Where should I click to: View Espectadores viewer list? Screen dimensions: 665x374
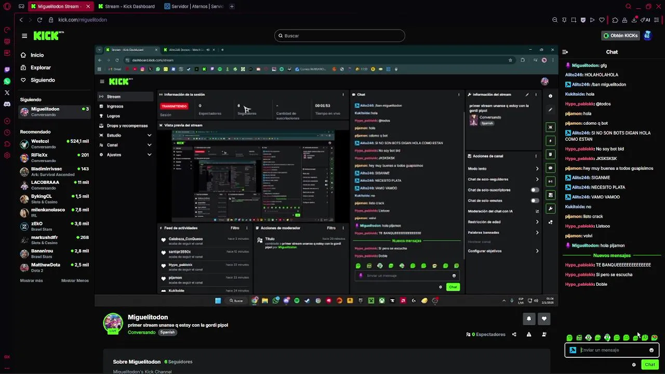pyautogui.click(x=486, y=335)
